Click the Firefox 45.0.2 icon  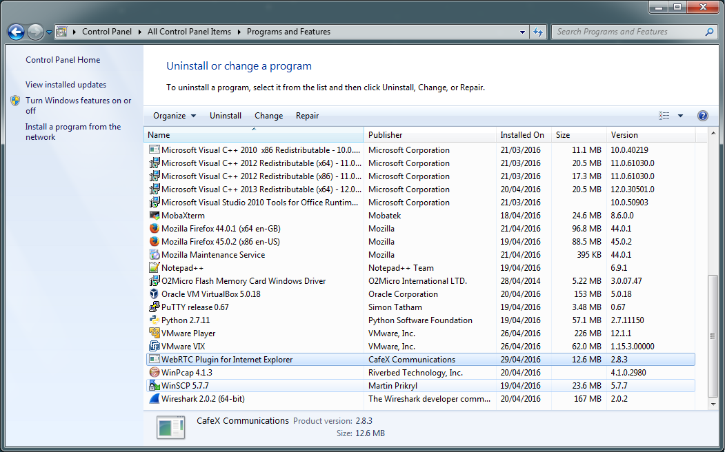[x=155, y=241]
